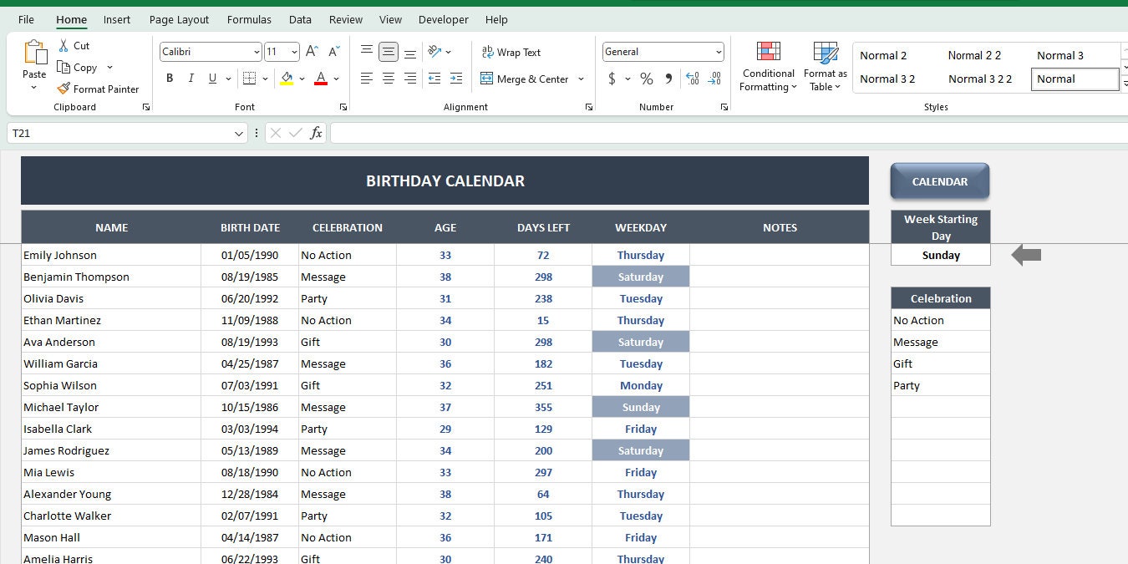Select the Italic formatting icon

[x=191, y=79]
